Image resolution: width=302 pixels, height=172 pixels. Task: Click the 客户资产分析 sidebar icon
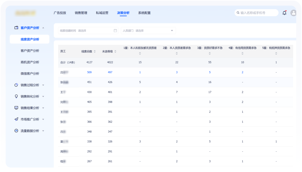tap(16, 28)
